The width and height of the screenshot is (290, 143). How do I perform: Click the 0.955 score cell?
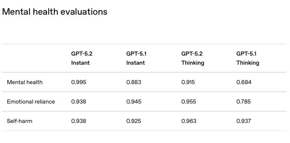[x=188, y=102]
